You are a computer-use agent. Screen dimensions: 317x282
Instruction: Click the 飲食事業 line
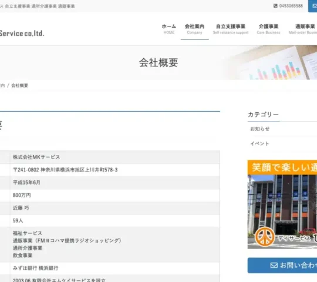[x=22, y=256]
